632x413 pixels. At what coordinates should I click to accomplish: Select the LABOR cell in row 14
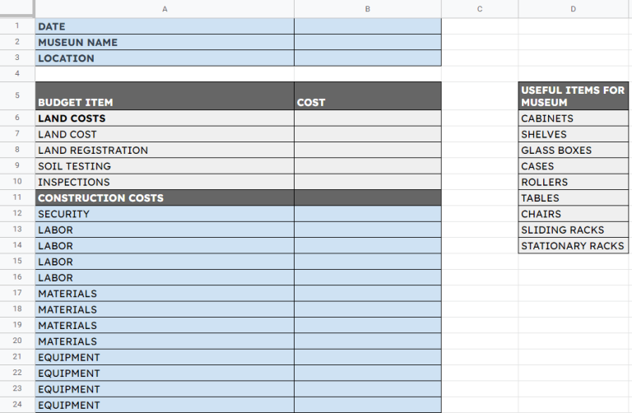165,245
